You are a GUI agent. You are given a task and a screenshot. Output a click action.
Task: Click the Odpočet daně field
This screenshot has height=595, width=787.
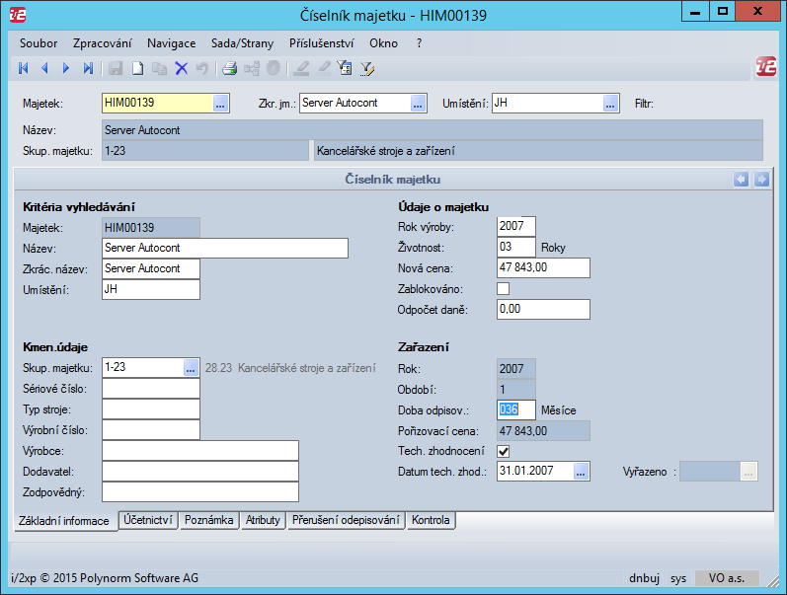[543, 309]
